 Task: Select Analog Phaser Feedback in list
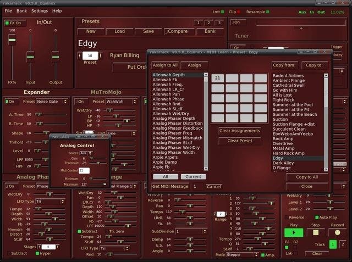click(178, 128)
